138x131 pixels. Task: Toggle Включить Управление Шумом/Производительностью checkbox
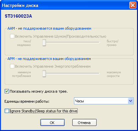pyautogui.click(x=12, y=36)
